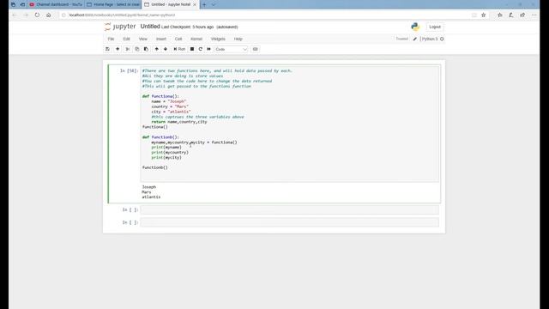Cut selected cells with scissors icon
Image resolution: width=549 pixels, height=309 pixels.
click(x=128, y=49)
